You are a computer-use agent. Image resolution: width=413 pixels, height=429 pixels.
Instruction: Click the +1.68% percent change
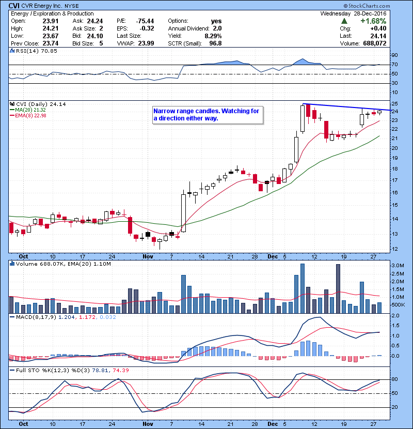pos(373,21)
